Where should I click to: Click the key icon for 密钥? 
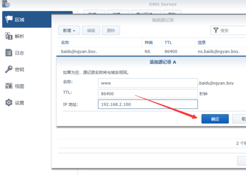click(9, 69)
